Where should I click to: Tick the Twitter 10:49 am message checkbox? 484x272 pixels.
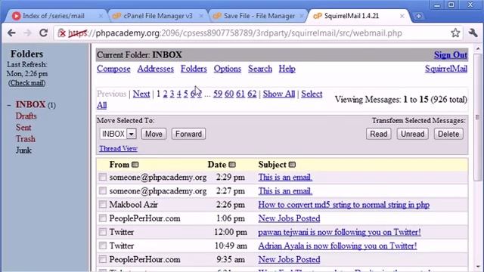coord(103,246)
